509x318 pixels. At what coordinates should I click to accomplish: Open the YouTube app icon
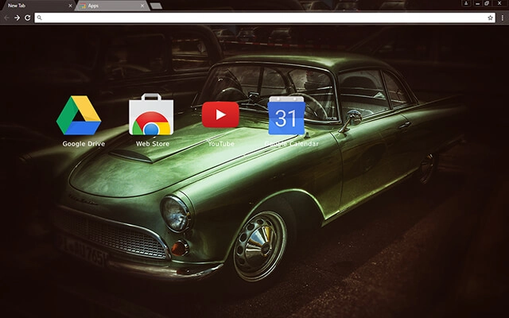(x=221, y=114)
